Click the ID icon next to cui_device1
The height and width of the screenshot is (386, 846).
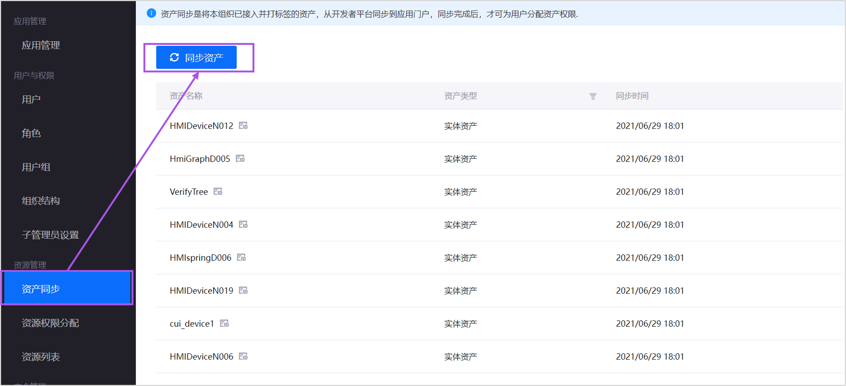(x=224, y=323)
